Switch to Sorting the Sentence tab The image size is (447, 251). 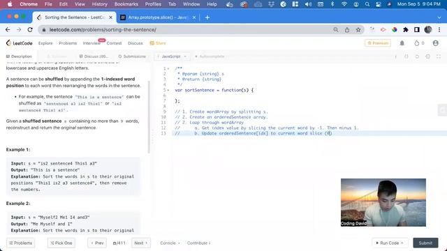[75, 17]
